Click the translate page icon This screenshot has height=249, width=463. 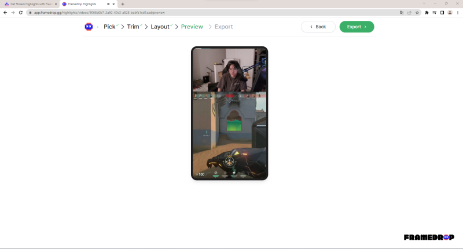click(401, 13)
